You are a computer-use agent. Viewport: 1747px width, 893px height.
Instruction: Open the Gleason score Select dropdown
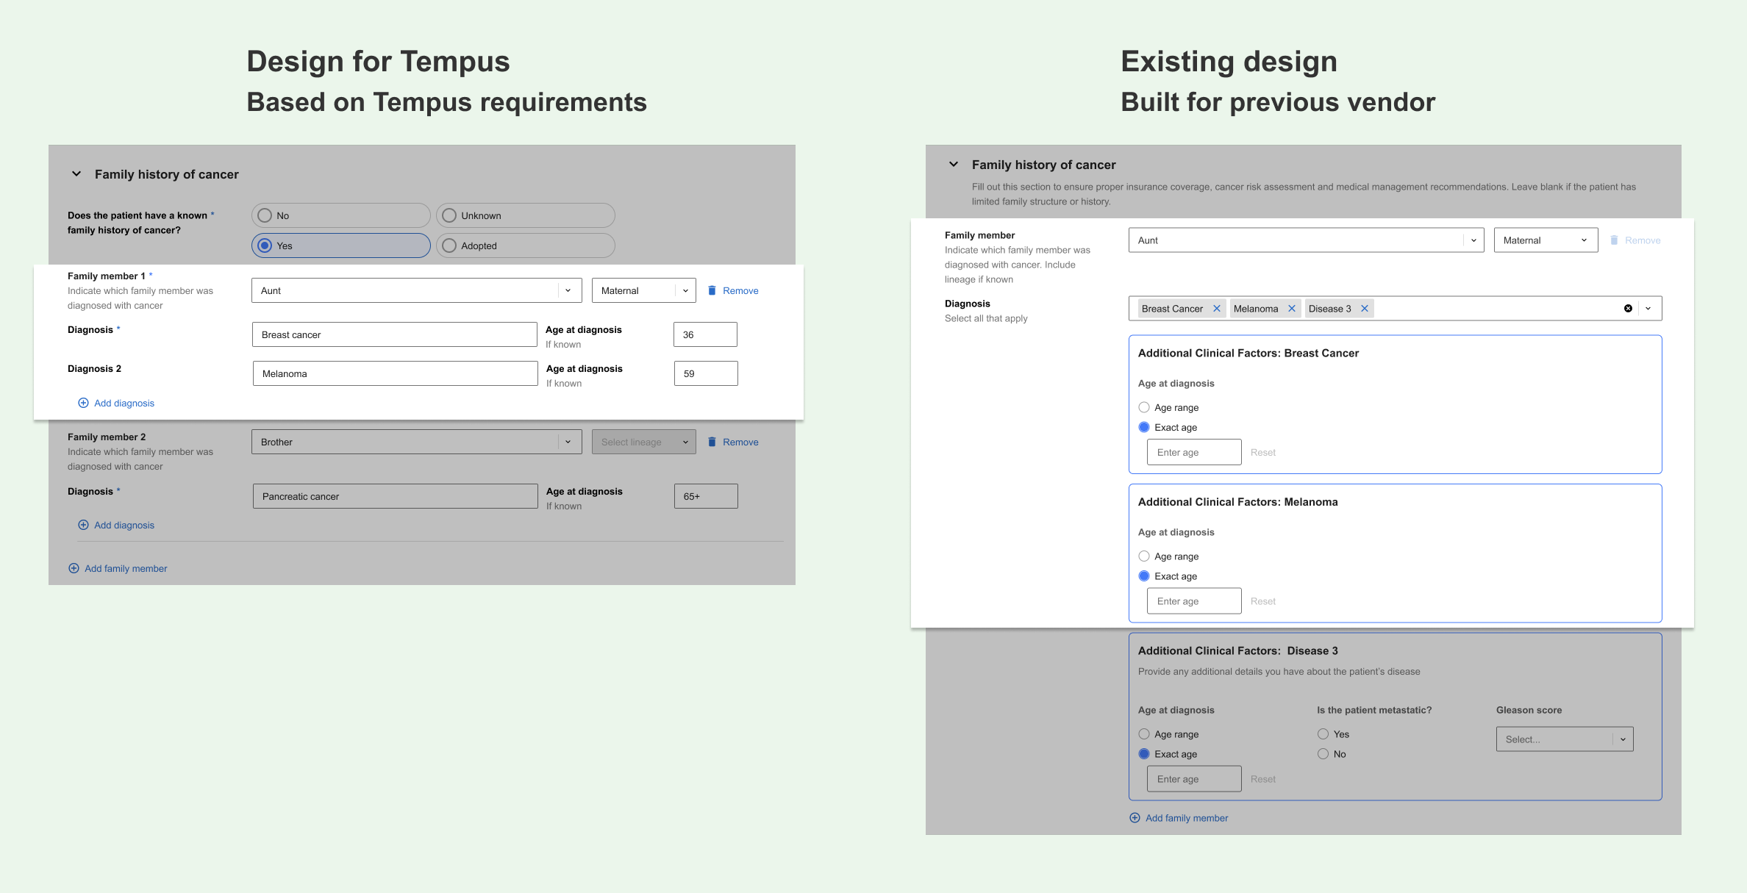(x=1565, y=739)
